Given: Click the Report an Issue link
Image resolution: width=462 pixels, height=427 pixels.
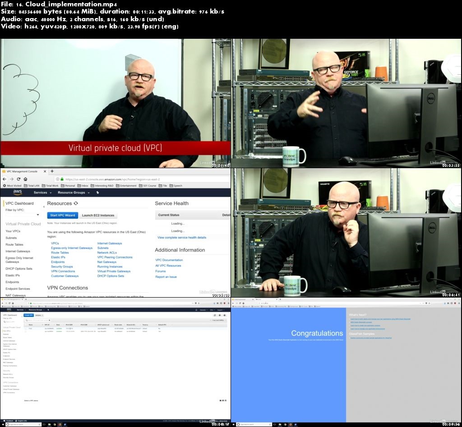Looking at the screenshot, I should pos(166,277).
